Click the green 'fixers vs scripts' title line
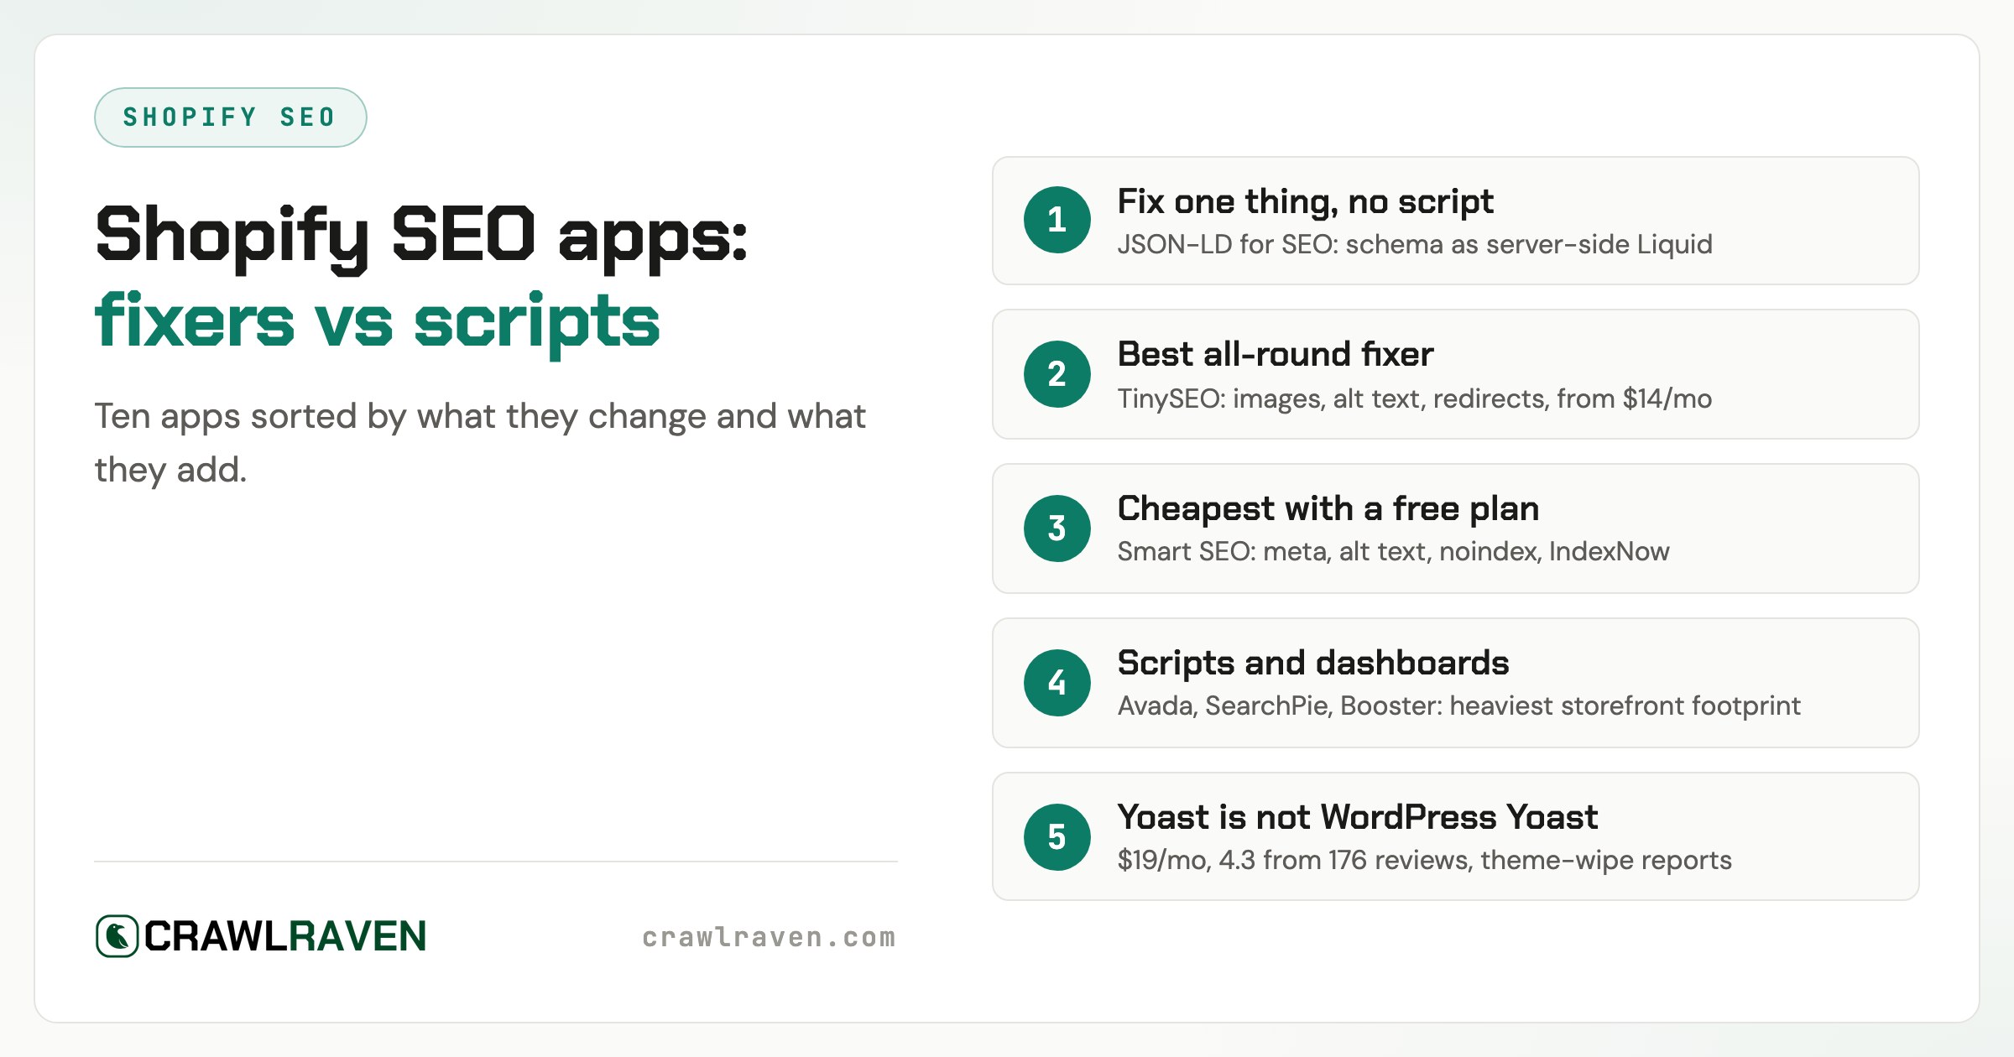 tap(378, 325)
